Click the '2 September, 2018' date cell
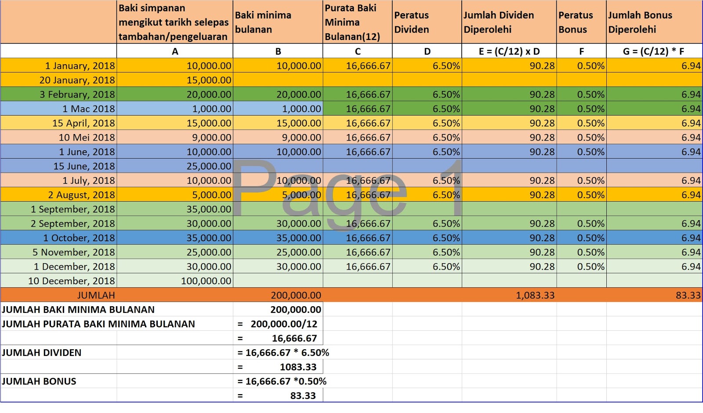 [x=58, y=223]
